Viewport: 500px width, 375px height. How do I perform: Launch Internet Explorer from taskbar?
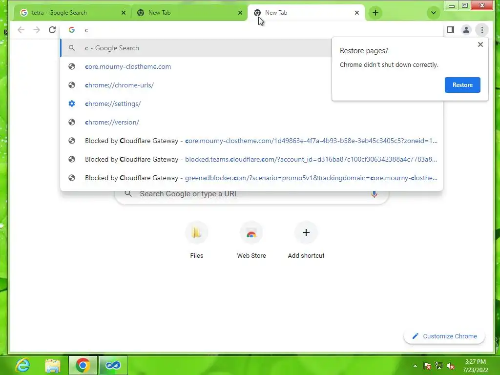[x=22, y=365]
